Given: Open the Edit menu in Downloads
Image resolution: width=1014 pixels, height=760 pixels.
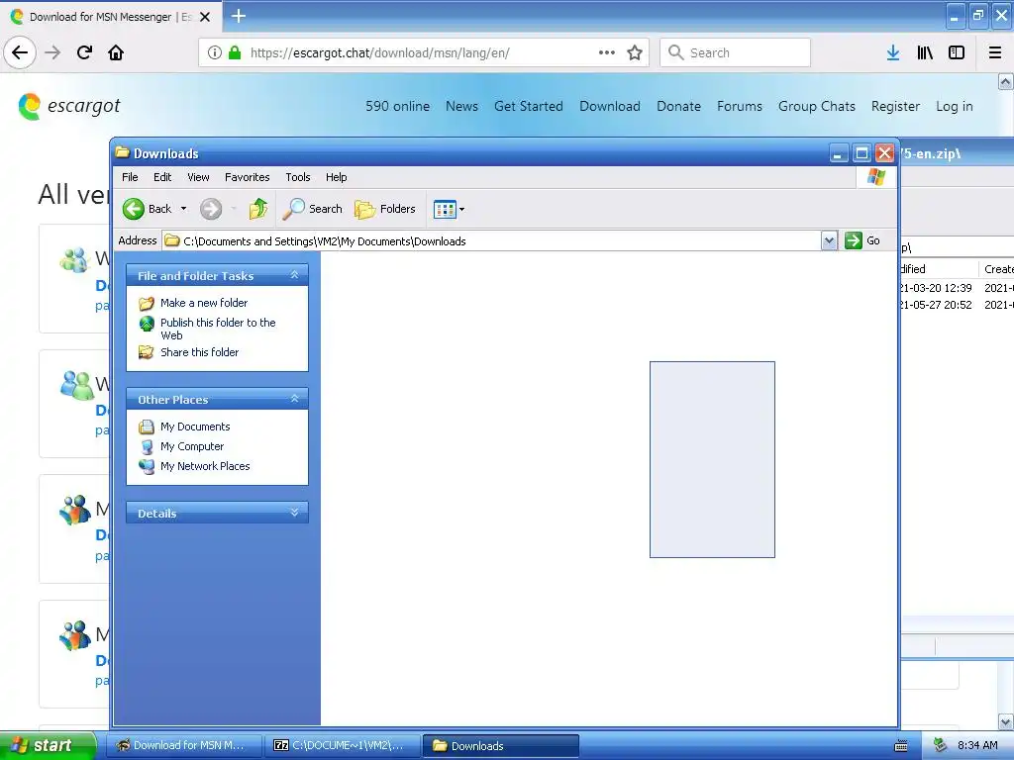Looking at the screenshot, I should tap(162, 177).
